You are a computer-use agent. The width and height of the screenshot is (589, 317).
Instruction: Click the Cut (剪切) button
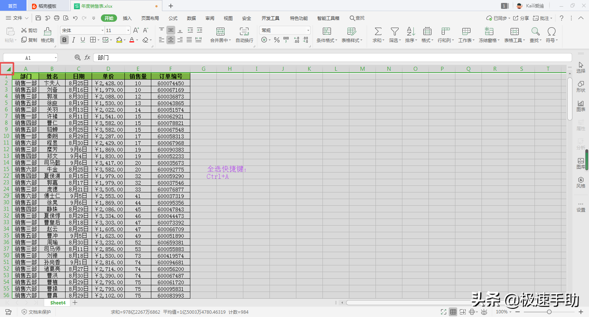tap(29, 31)
